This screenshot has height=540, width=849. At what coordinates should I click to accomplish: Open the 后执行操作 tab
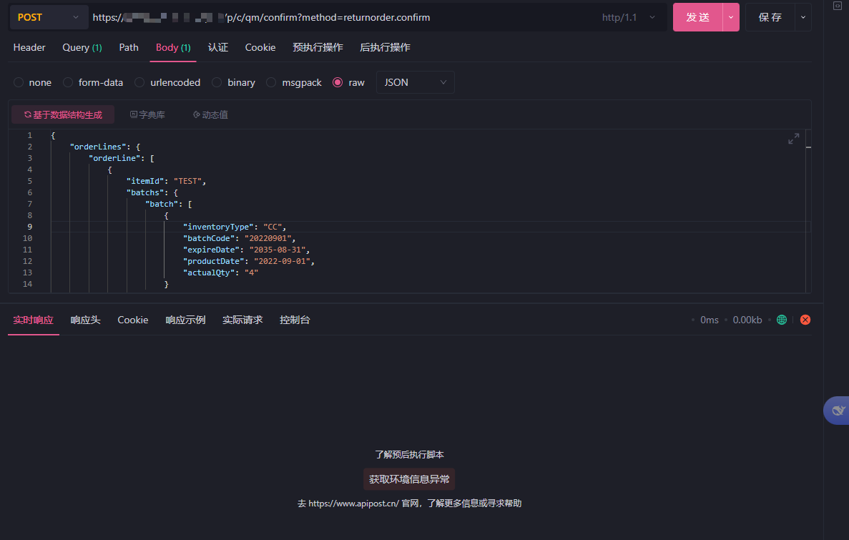385,48
